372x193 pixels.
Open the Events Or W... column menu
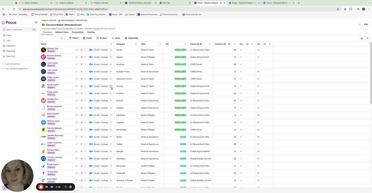[210, 44]
